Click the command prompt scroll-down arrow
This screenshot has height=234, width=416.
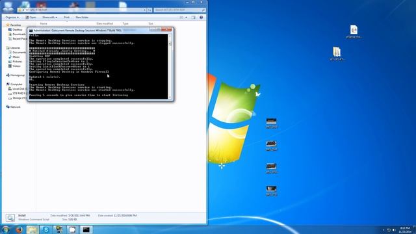170,97
